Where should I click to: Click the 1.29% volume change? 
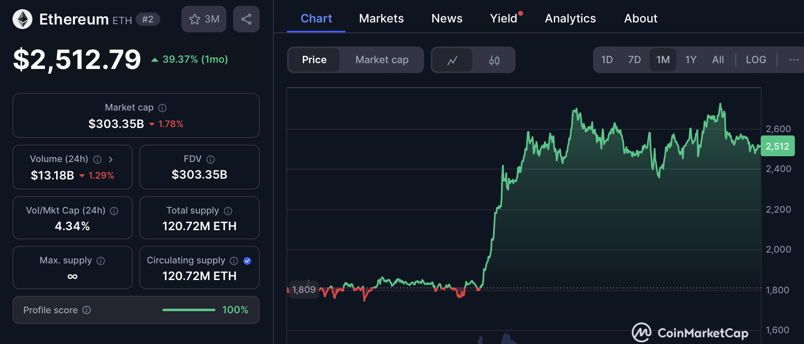pyautogui.click(x=97, y=175)
